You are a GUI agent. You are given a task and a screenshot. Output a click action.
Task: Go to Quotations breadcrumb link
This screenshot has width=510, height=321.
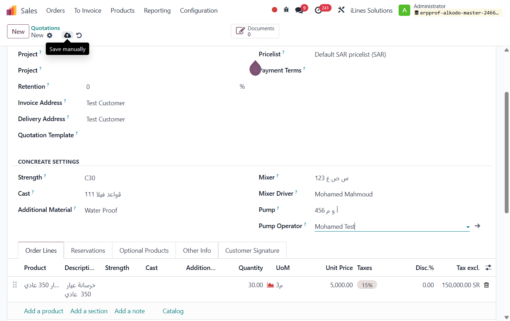pyautogui.click(x=45, y=28)
